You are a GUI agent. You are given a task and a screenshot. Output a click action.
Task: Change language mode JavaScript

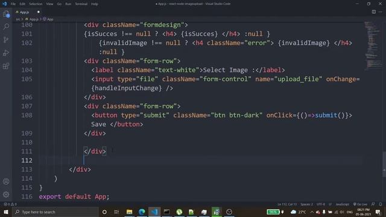[342, 204]
